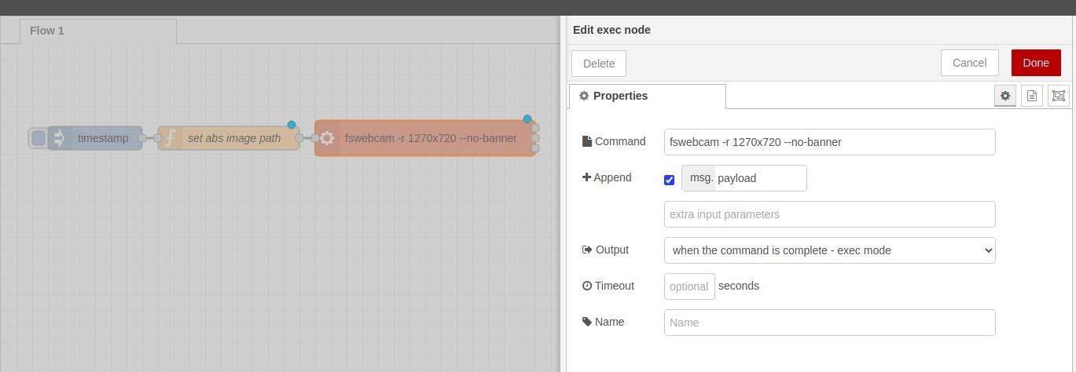Click the gear icon on exec node
Screen dimensions: 1076x372
click(x=327, y=138)
